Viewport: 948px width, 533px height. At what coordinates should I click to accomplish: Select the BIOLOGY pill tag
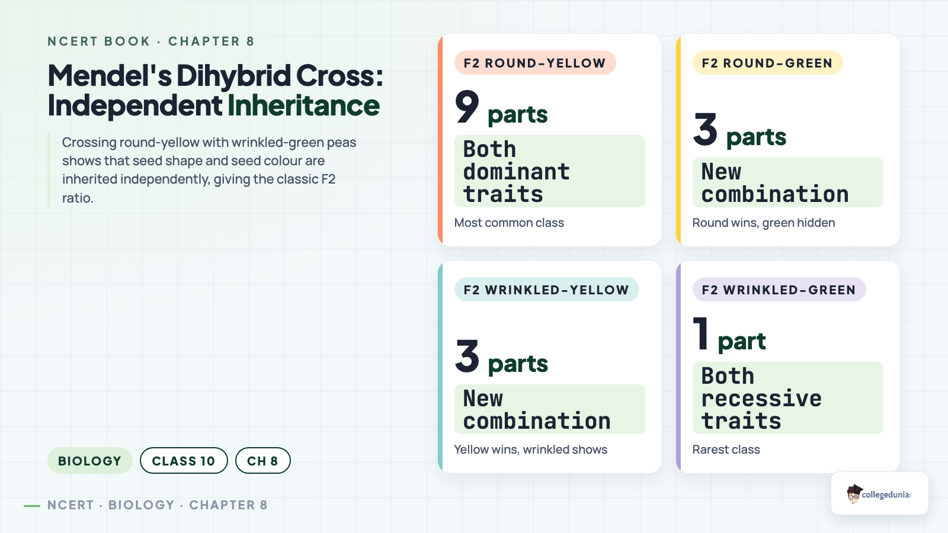click(90, 461)
